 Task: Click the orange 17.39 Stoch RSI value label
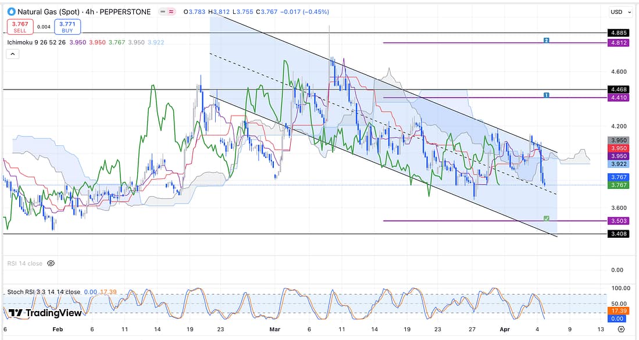point(617,312)
